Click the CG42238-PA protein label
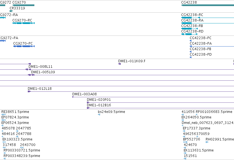234x160 pixels. pos(201,44)
